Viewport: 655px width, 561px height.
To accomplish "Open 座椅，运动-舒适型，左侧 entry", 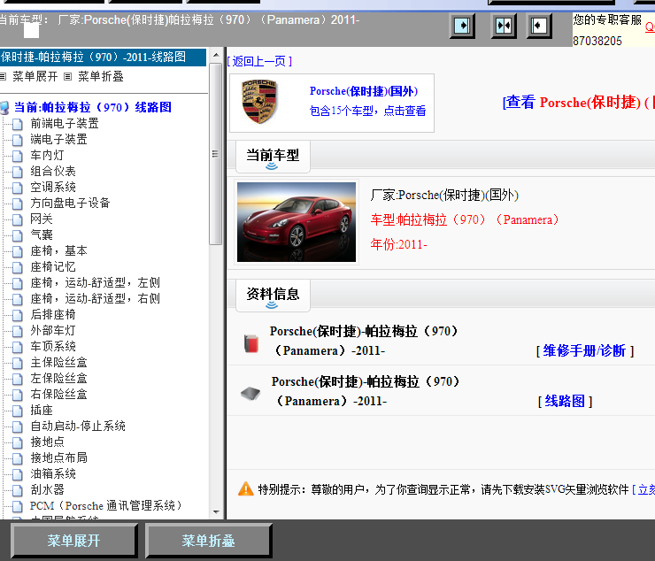I will click(x=96, y=283).
